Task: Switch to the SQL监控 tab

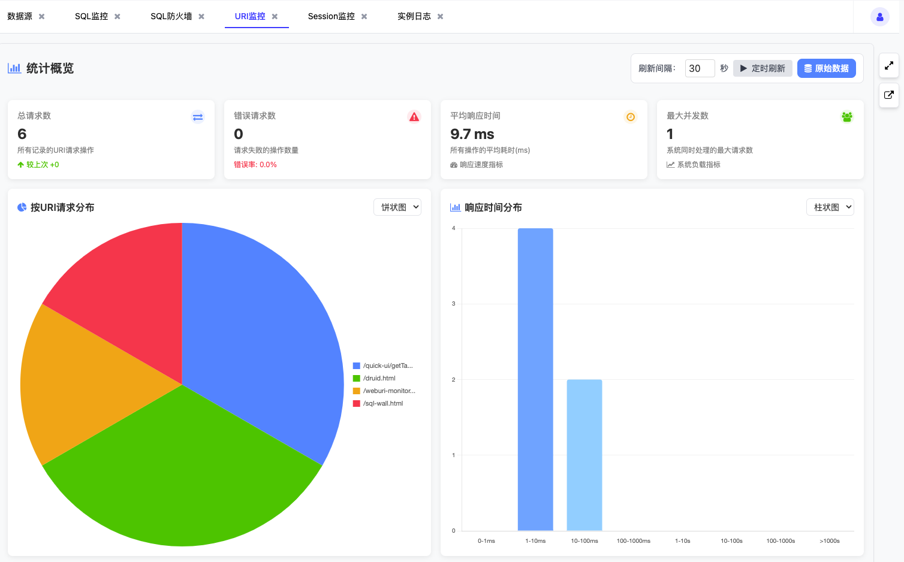Action: (x=91, y=16)
